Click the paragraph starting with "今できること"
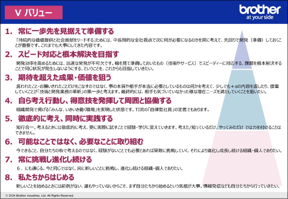The width and height of the screenshot is (288, 199). tap(148, 150)
